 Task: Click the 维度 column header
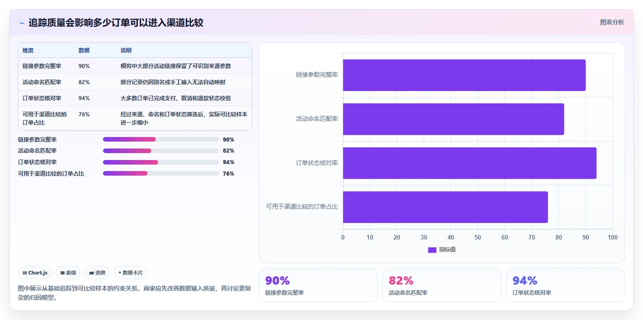pos(28,51)
